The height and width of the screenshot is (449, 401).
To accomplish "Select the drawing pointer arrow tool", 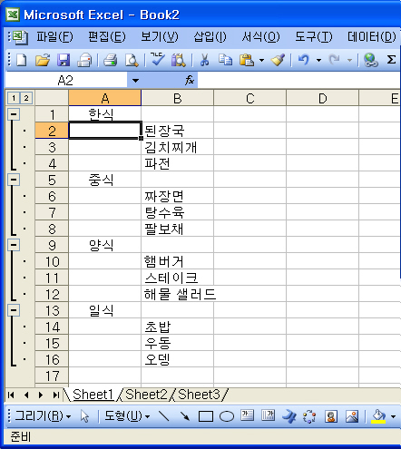I will [x=84, y=416].
